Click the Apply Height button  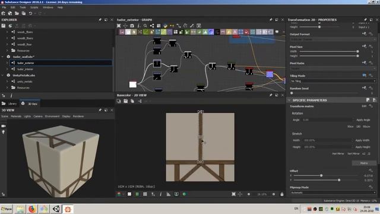363,147
